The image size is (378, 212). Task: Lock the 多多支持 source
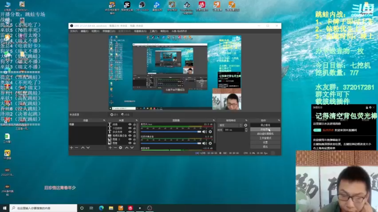(134, 132)
